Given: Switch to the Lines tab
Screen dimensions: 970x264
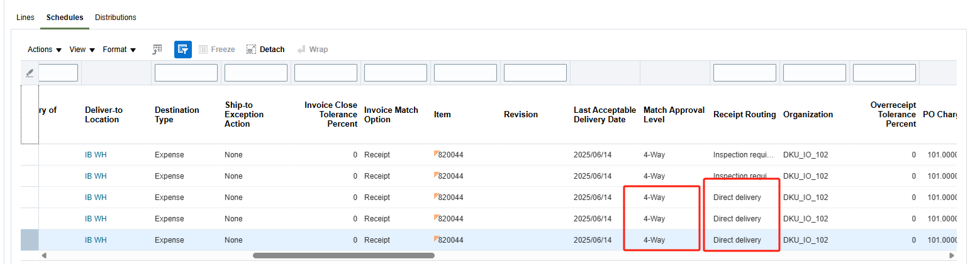Looking at the screenshot, I should (x=25, y=18).
